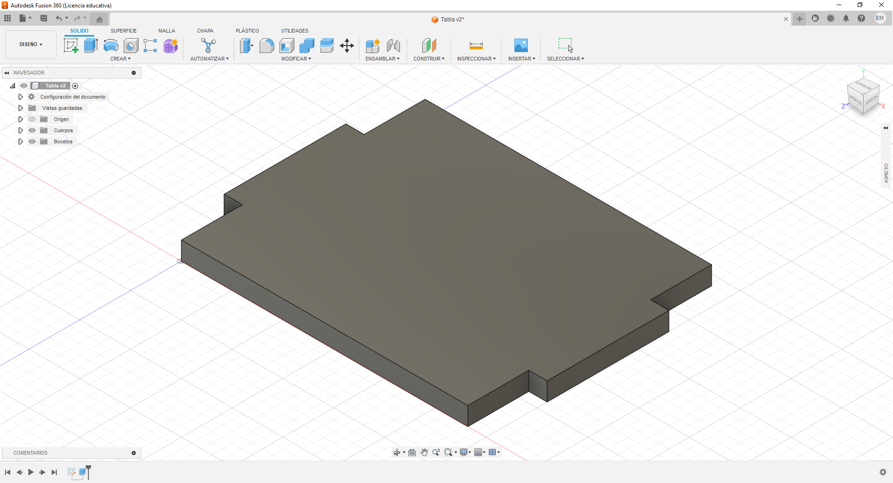893x483 pixels.
Task: Click the Home icon in quick toolbar
Action: [99, 19]
